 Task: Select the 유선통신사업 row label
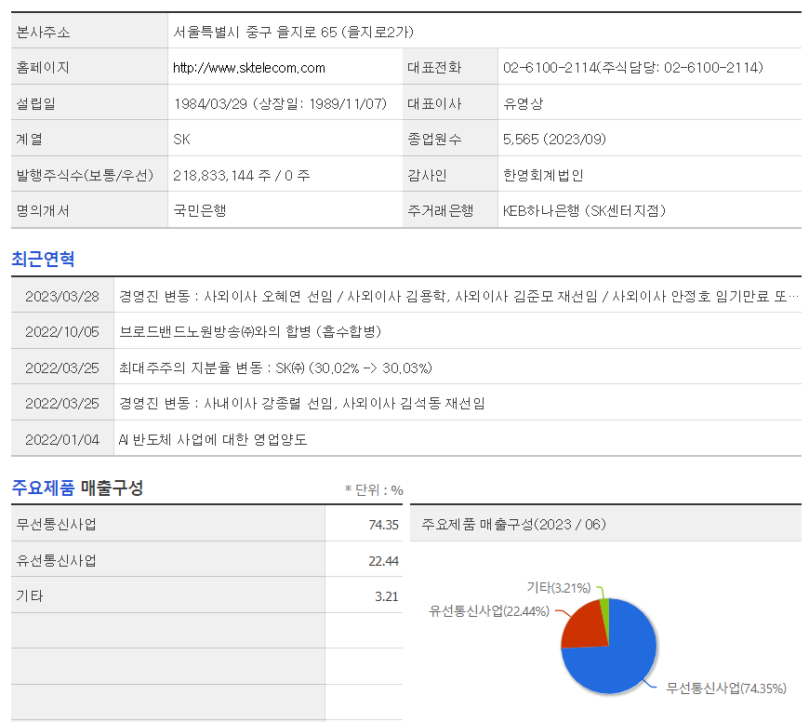coord(56,560)
